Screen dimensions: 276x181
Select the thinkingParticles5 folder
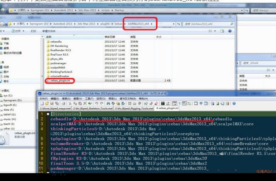[x=61, y=72]
